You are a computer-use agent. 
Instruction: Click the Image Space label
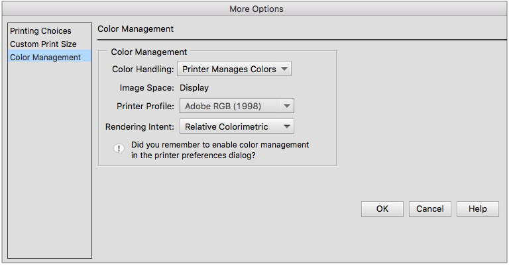(x=146, y=87)
